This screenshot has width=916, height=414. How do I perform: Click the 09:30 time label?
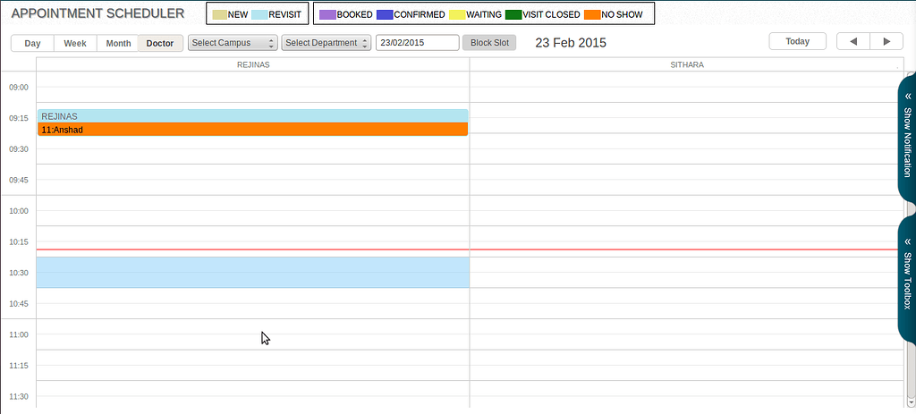[x=19, y=149]
